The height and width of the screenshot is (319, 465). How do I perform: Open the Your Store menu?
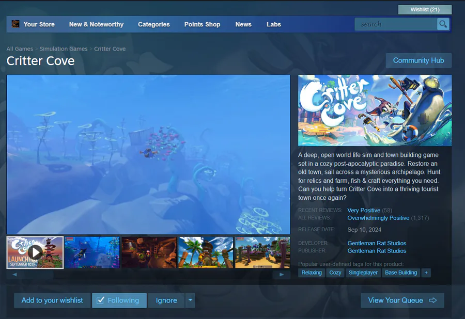(39, 24)
